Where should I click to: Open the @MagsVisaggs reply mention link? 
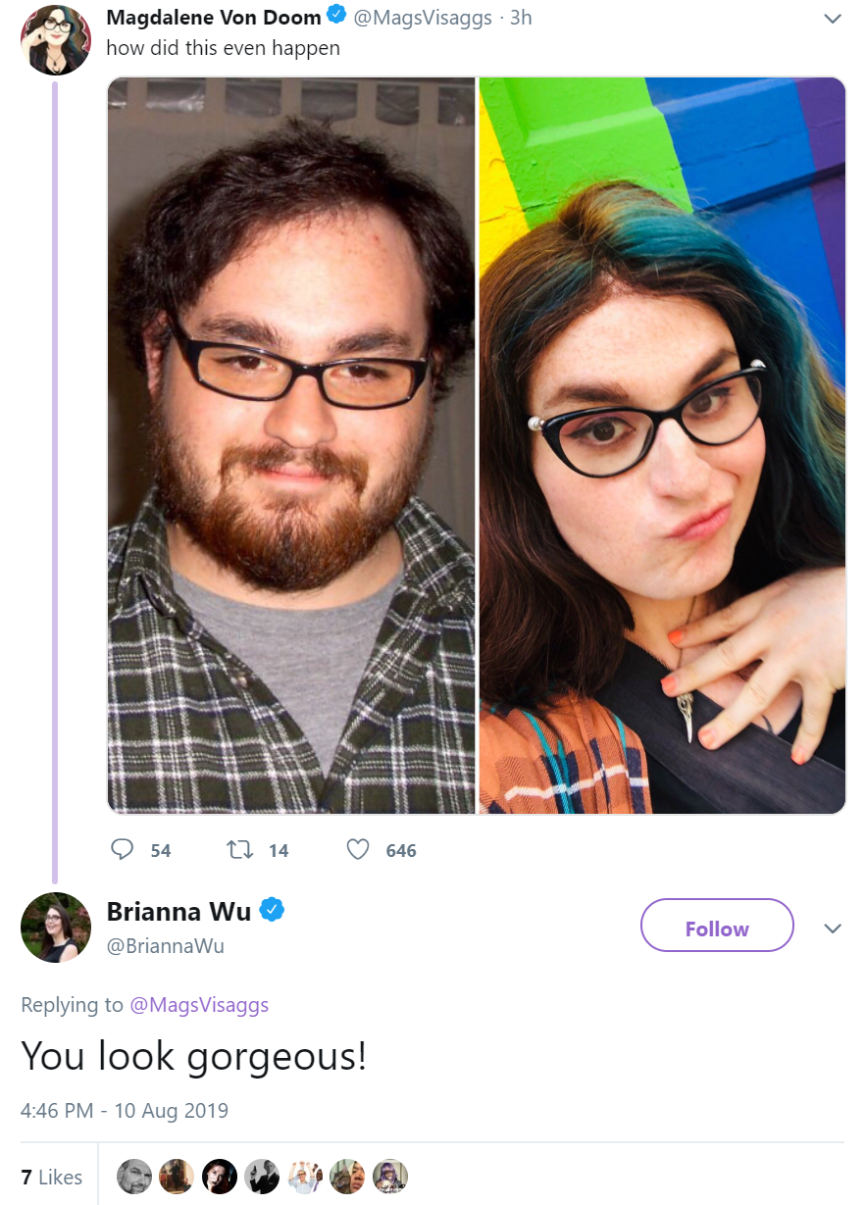[x=199, y=1005]
